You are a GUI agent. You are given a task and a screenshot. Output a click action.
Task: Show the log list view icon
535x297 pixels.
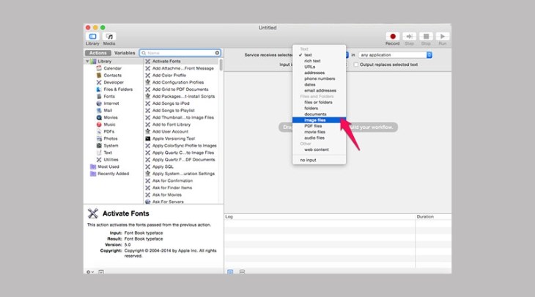230,272
